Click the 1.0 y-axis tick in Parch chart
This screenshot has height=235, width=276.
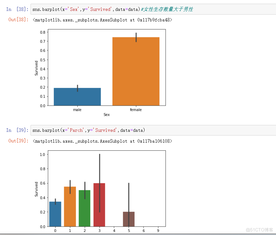42,154
